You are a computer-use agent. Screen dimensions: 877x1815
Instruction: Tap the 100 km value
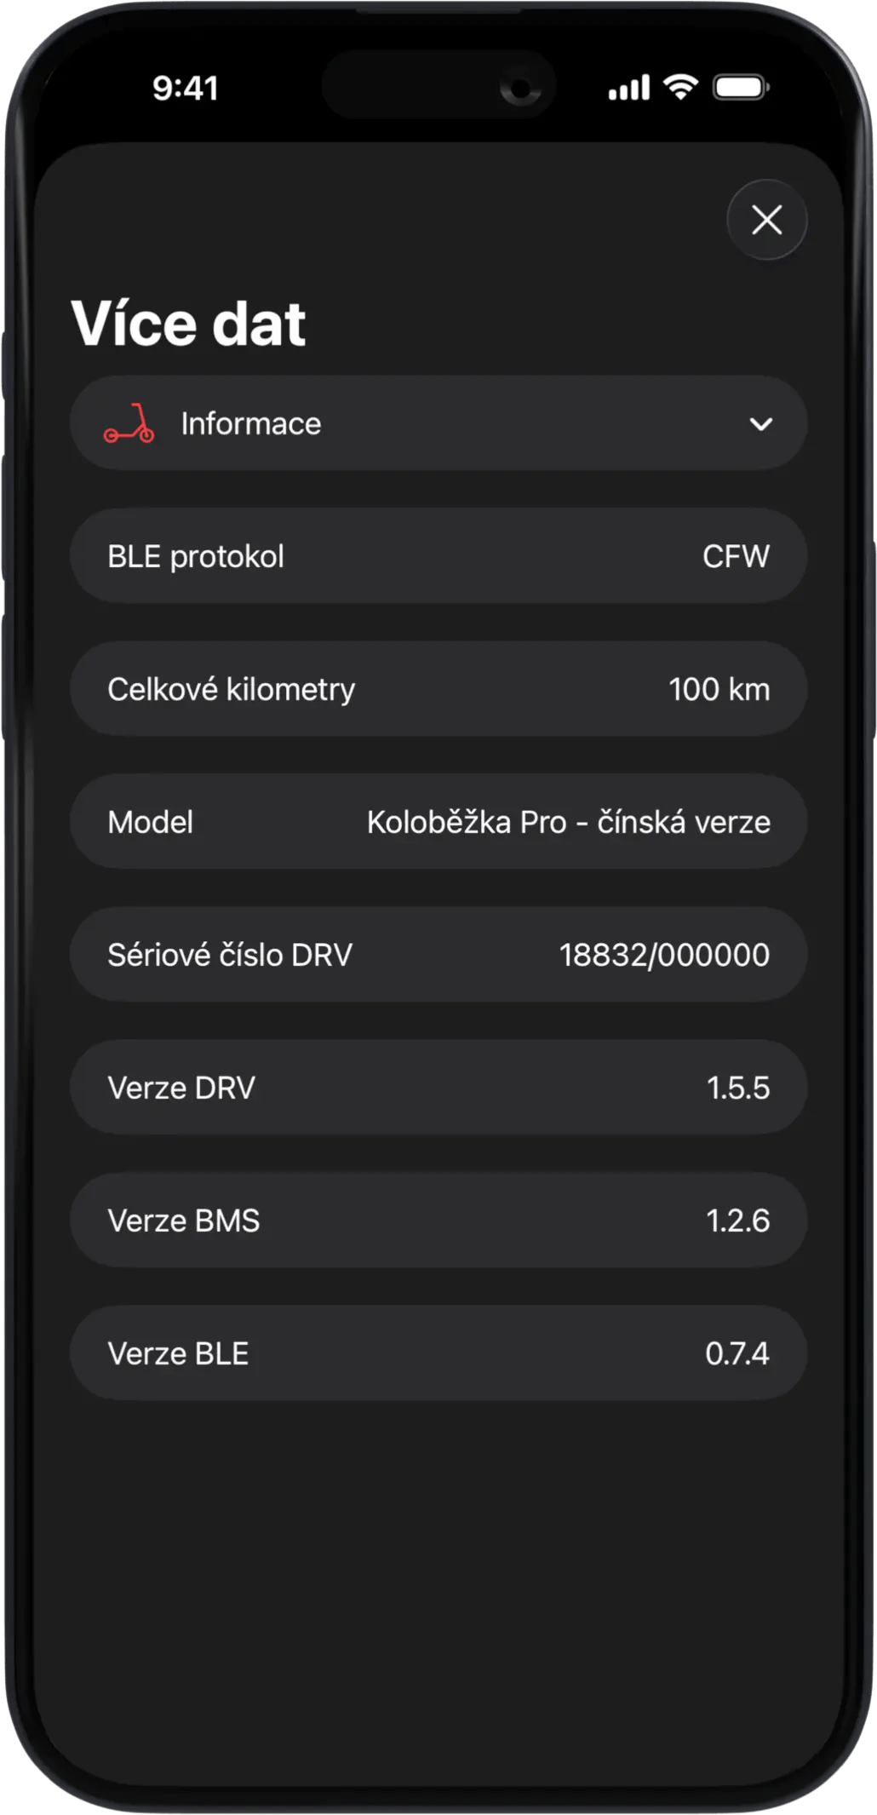point(719,689)
